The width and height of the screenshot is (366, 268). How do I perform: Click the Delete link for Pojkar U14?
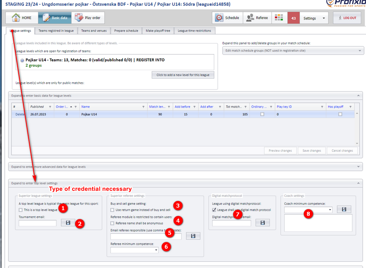[x=20, y=114]
